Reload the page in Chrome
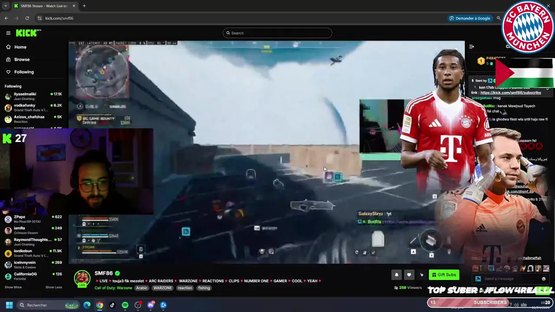 (x=27, y=18)
